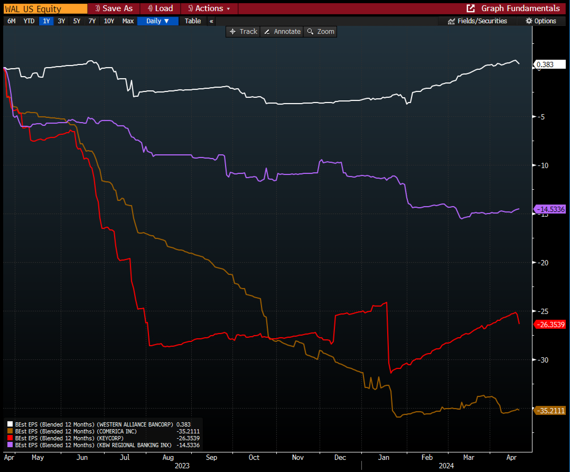Screen dimensions: 570x472
Task: Click the Graph Fundamentals pop-out icon
Action: [x=470, y=8]
